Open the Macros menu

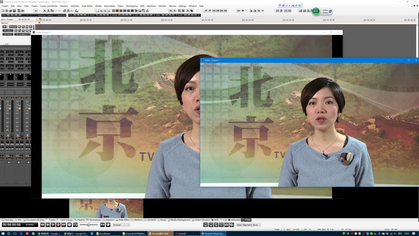pos(172,6)
